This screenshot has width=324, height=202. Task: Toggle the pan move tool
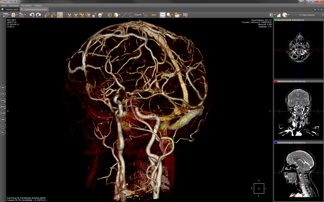(60, 15)
